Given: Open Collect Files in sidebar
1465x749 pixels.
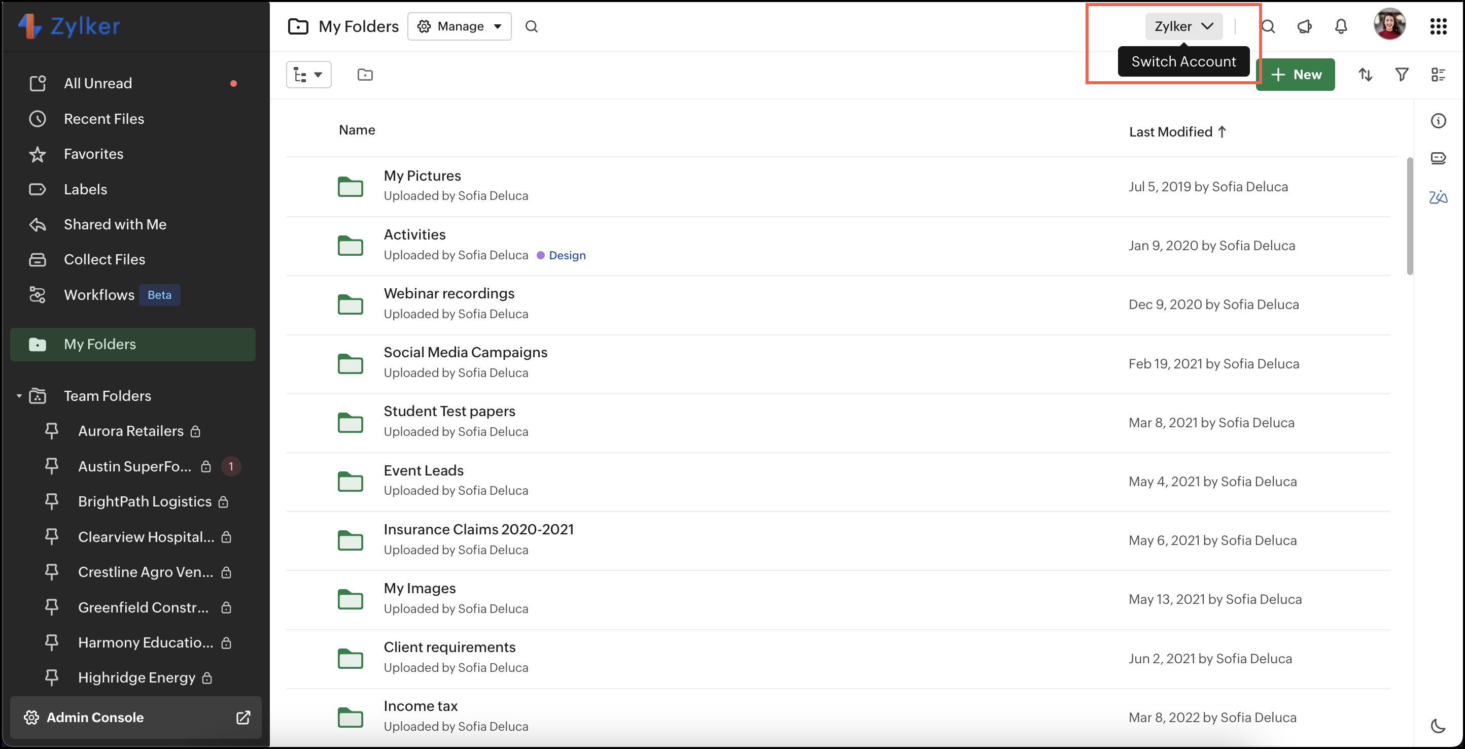Looking at the screenshot, I should click(x=104, y=259).
